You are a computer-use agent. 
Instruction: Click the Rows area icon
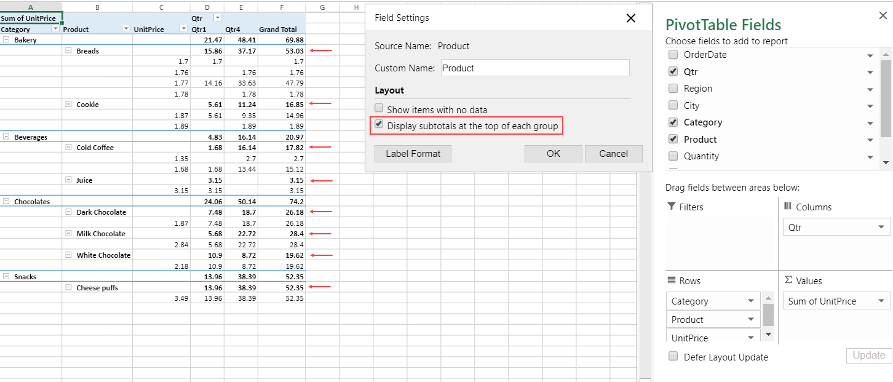coord(672,281)
